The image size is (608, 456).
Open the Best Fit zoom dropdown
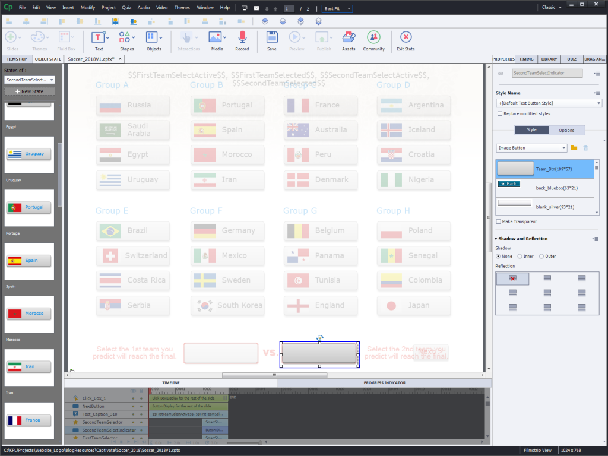click(337, 9)
